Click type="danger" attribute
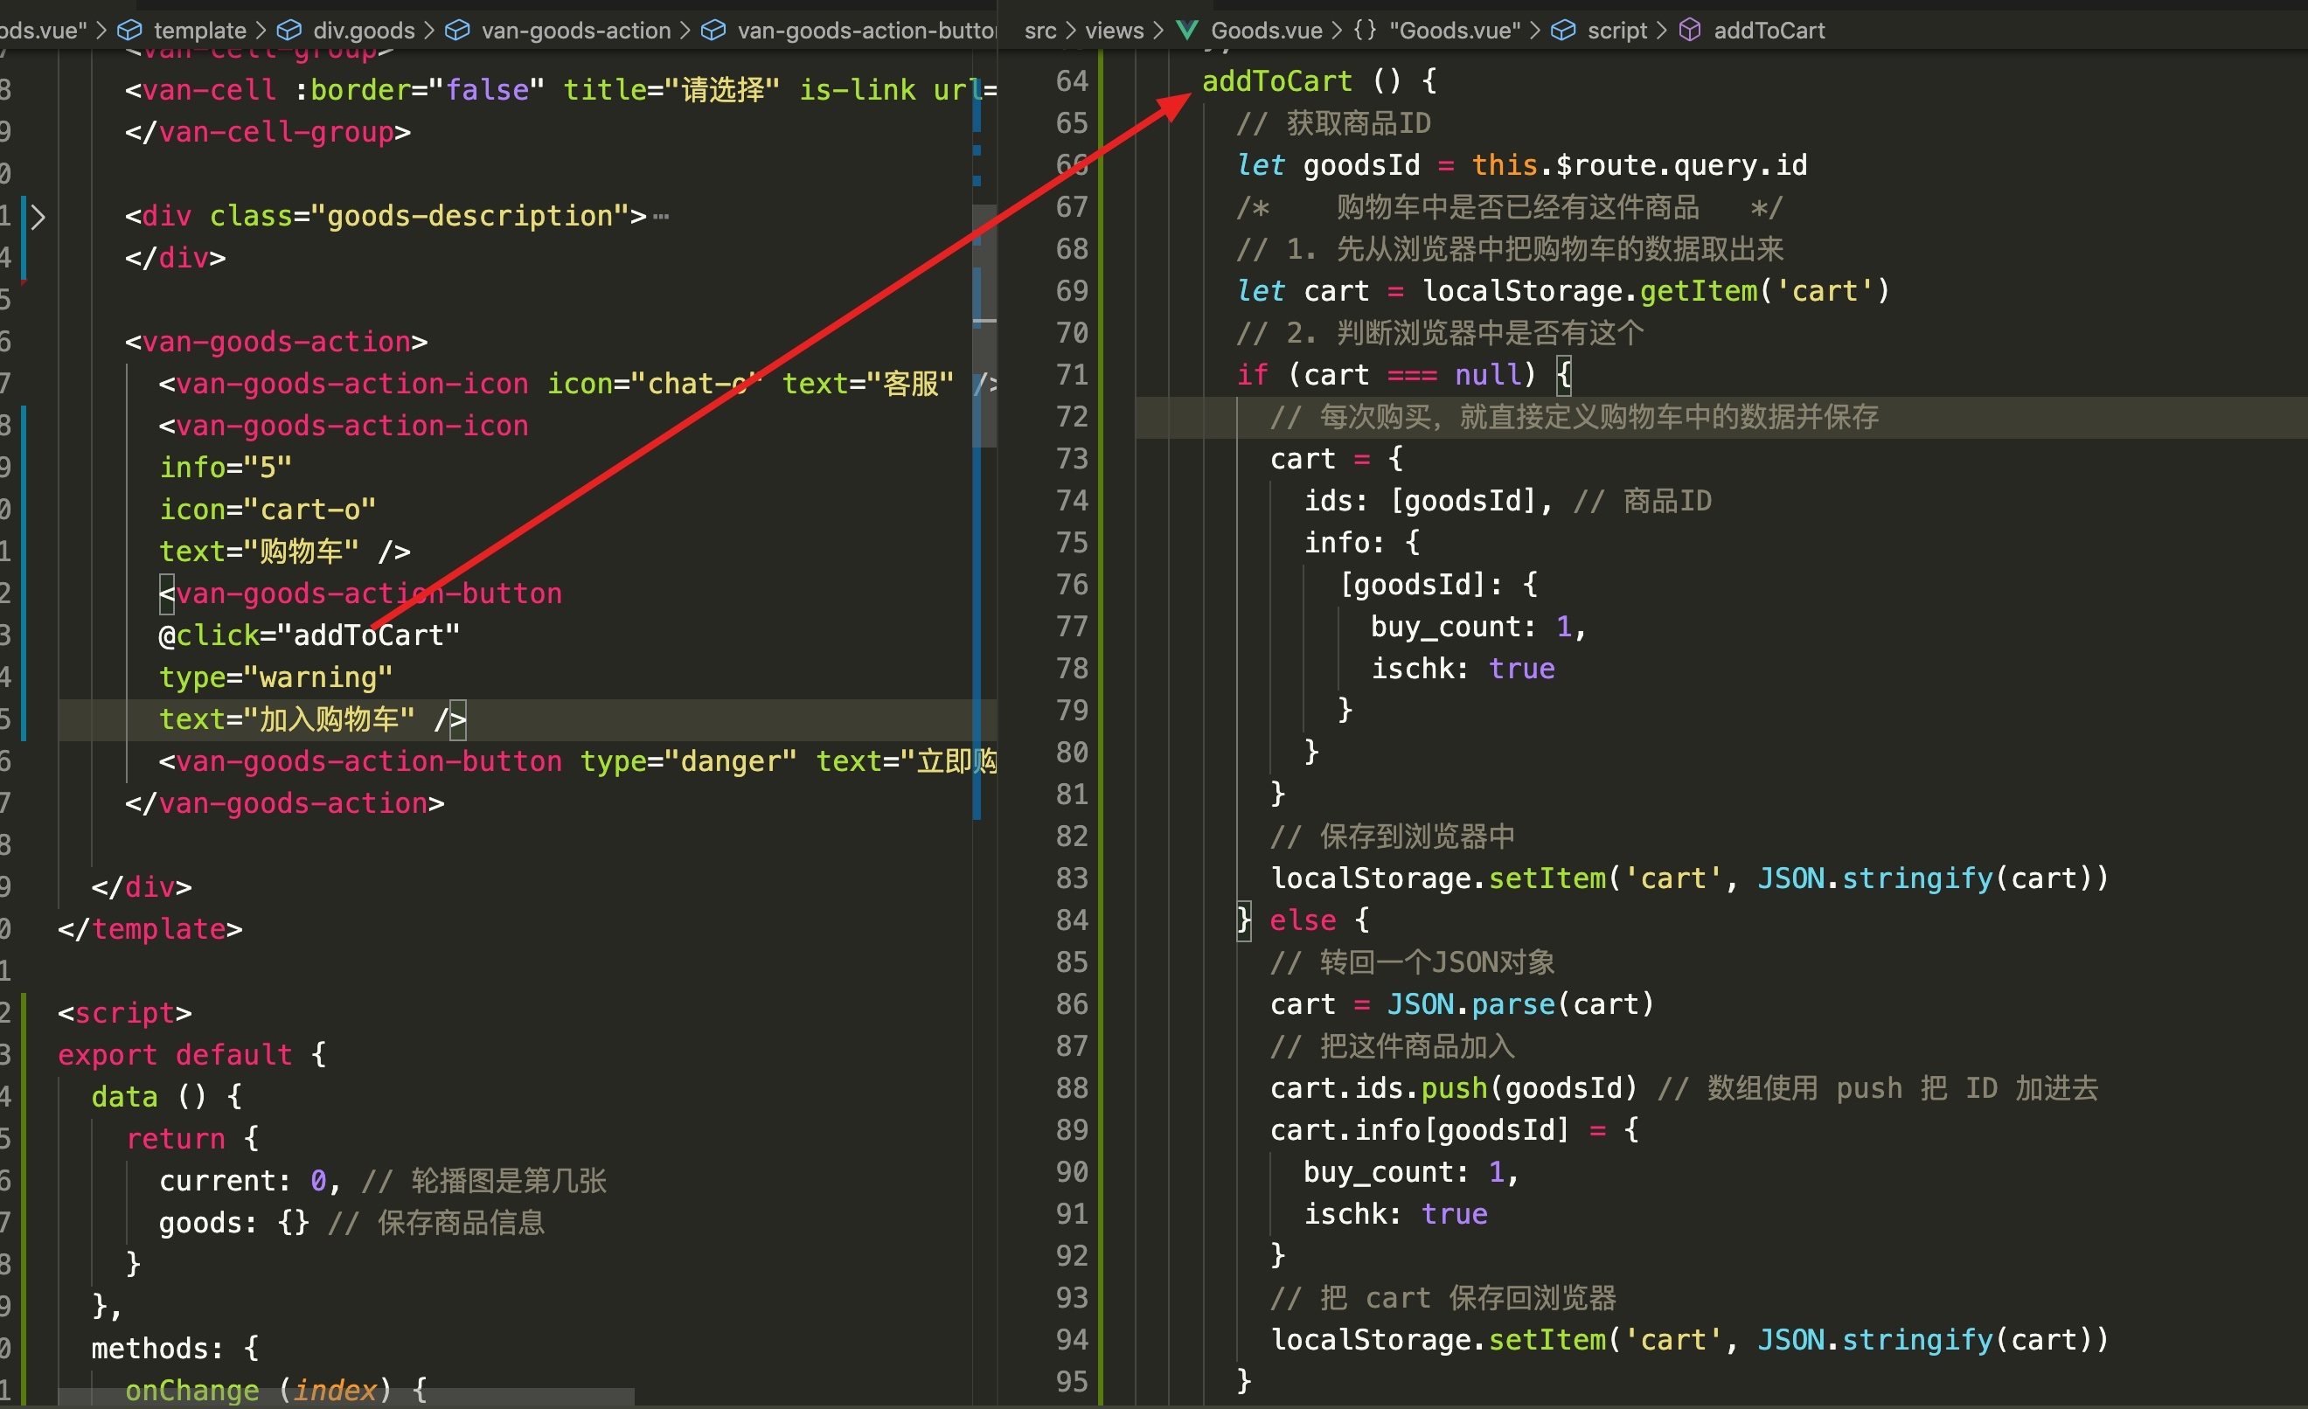This screenshot has height=1409, width=2308. [689, 761]
